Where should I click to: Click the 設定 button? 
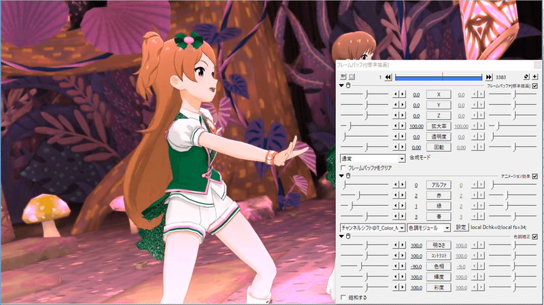(461, 228)
